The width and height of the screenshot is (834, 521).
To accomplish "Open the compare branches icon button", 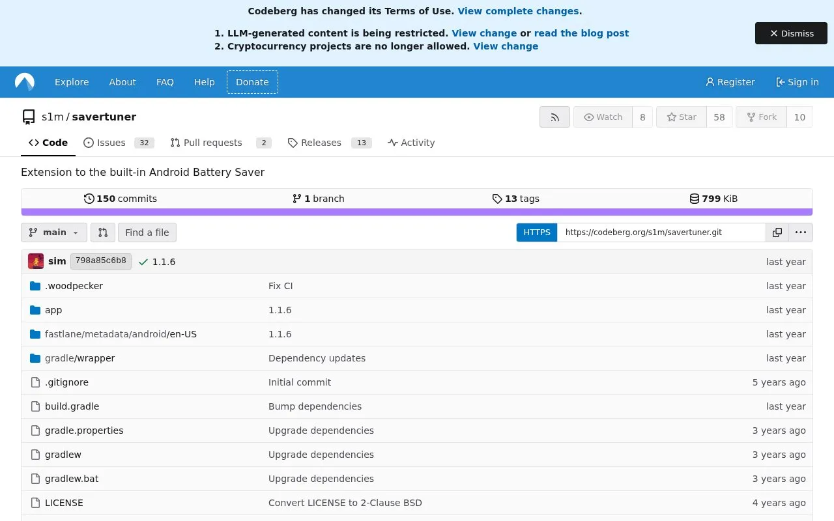I will 103,232.
